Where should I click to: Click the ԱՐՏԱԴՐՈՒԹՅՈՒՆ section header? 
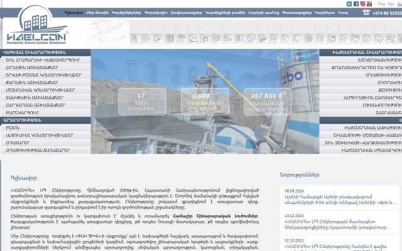pos(45,120)
